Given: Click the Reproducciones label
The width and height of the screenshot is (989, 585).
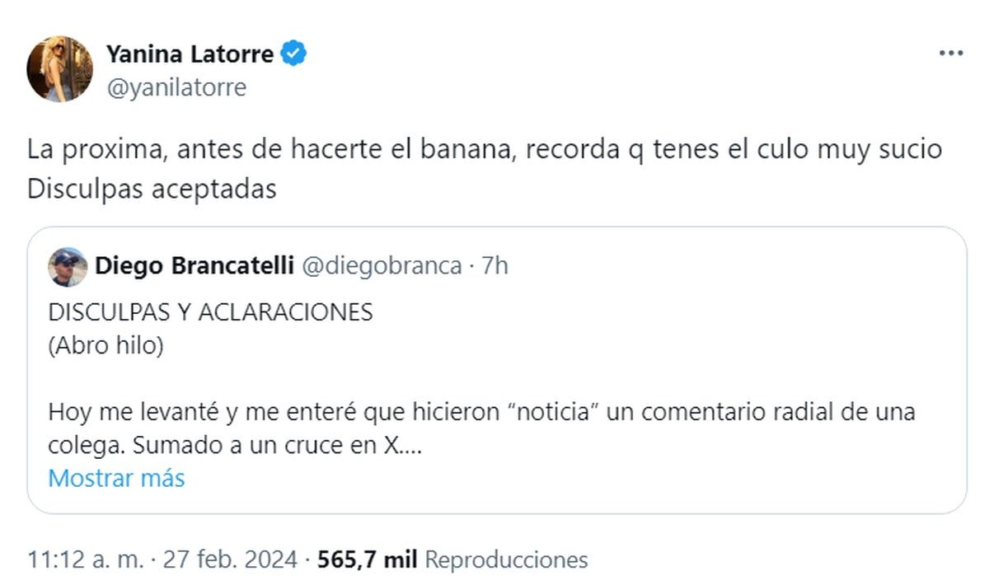Looking at the screenshot, I should (x=506, y=560).
